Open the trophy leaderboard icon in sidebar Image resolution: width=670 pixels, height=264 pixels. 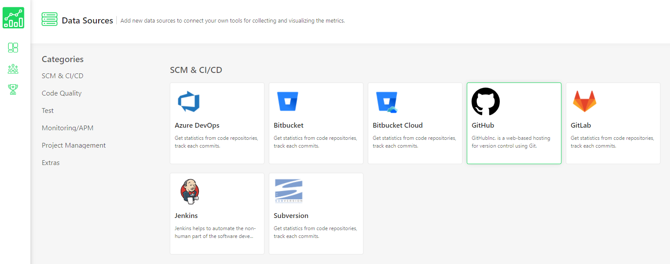coord(13,89)
